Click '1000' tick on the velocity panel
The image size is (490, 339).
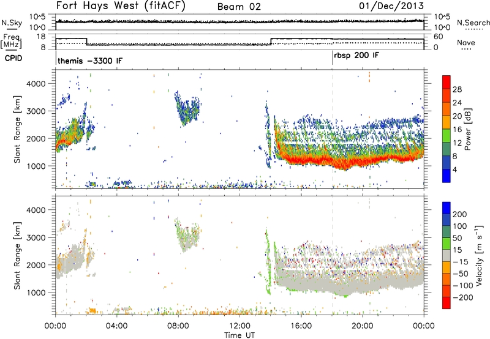36,292
